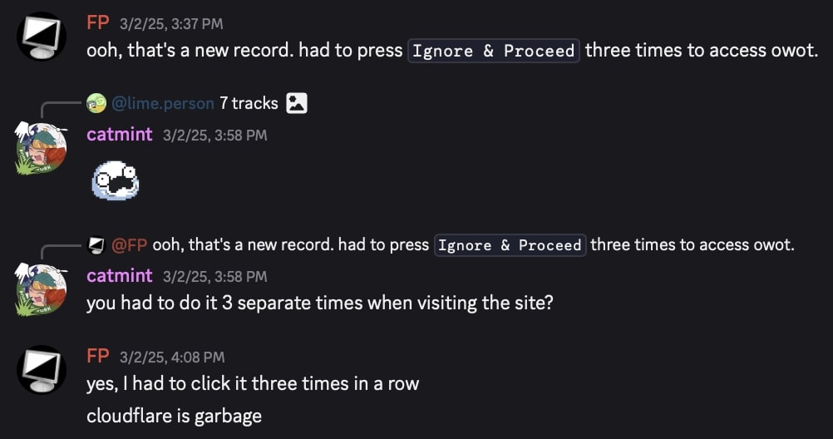This screenshot has height=439, width=833.
Task: Click the 3/2/25, 3:37 PM timestamp
Action: 171,24
